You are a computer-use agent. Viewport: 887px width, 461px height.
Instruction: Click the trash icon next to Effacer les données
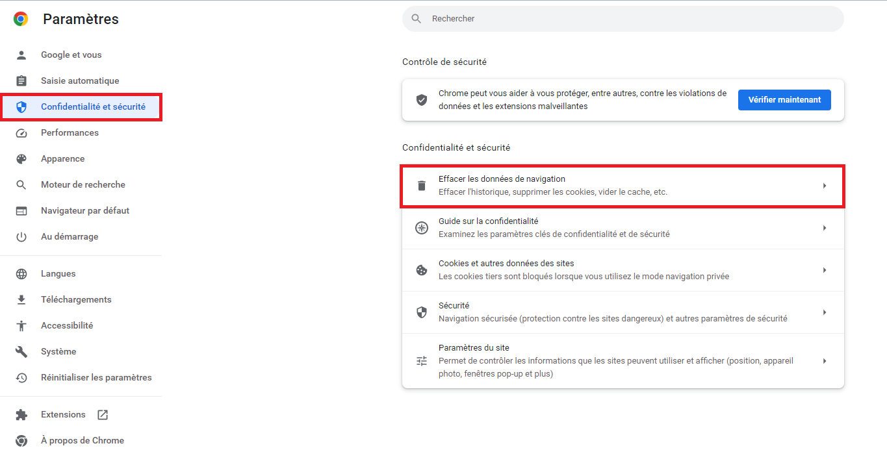point(422,185)
